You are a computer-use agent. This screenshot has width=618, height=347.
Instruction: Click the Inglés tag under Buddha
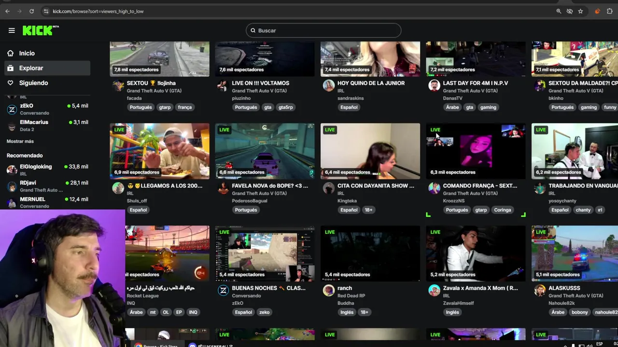coord(347,312)
